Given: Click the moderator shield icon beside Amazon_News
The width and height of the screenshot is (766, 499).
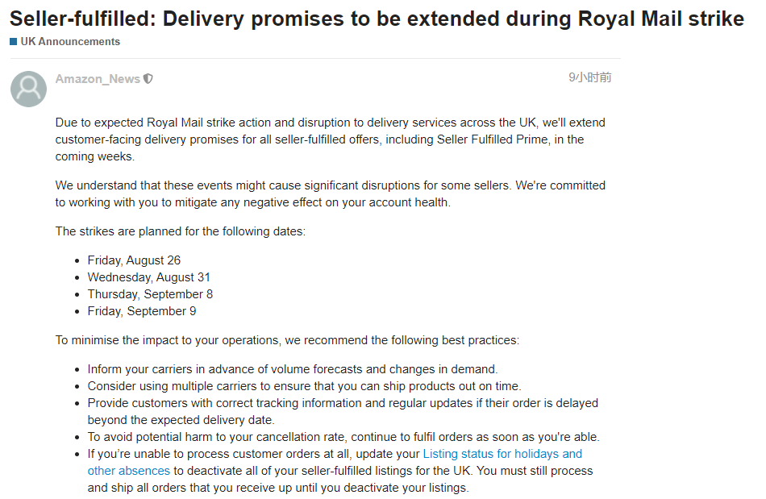Looking at the screenshot, I should (148, 79).
